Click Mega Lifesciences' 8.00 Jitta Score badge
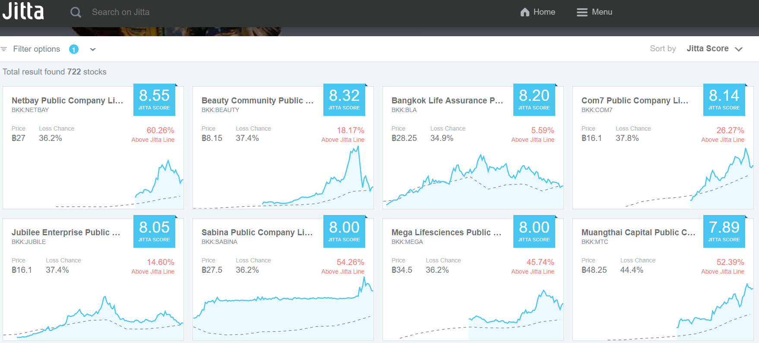 click(x=534, y=231)
